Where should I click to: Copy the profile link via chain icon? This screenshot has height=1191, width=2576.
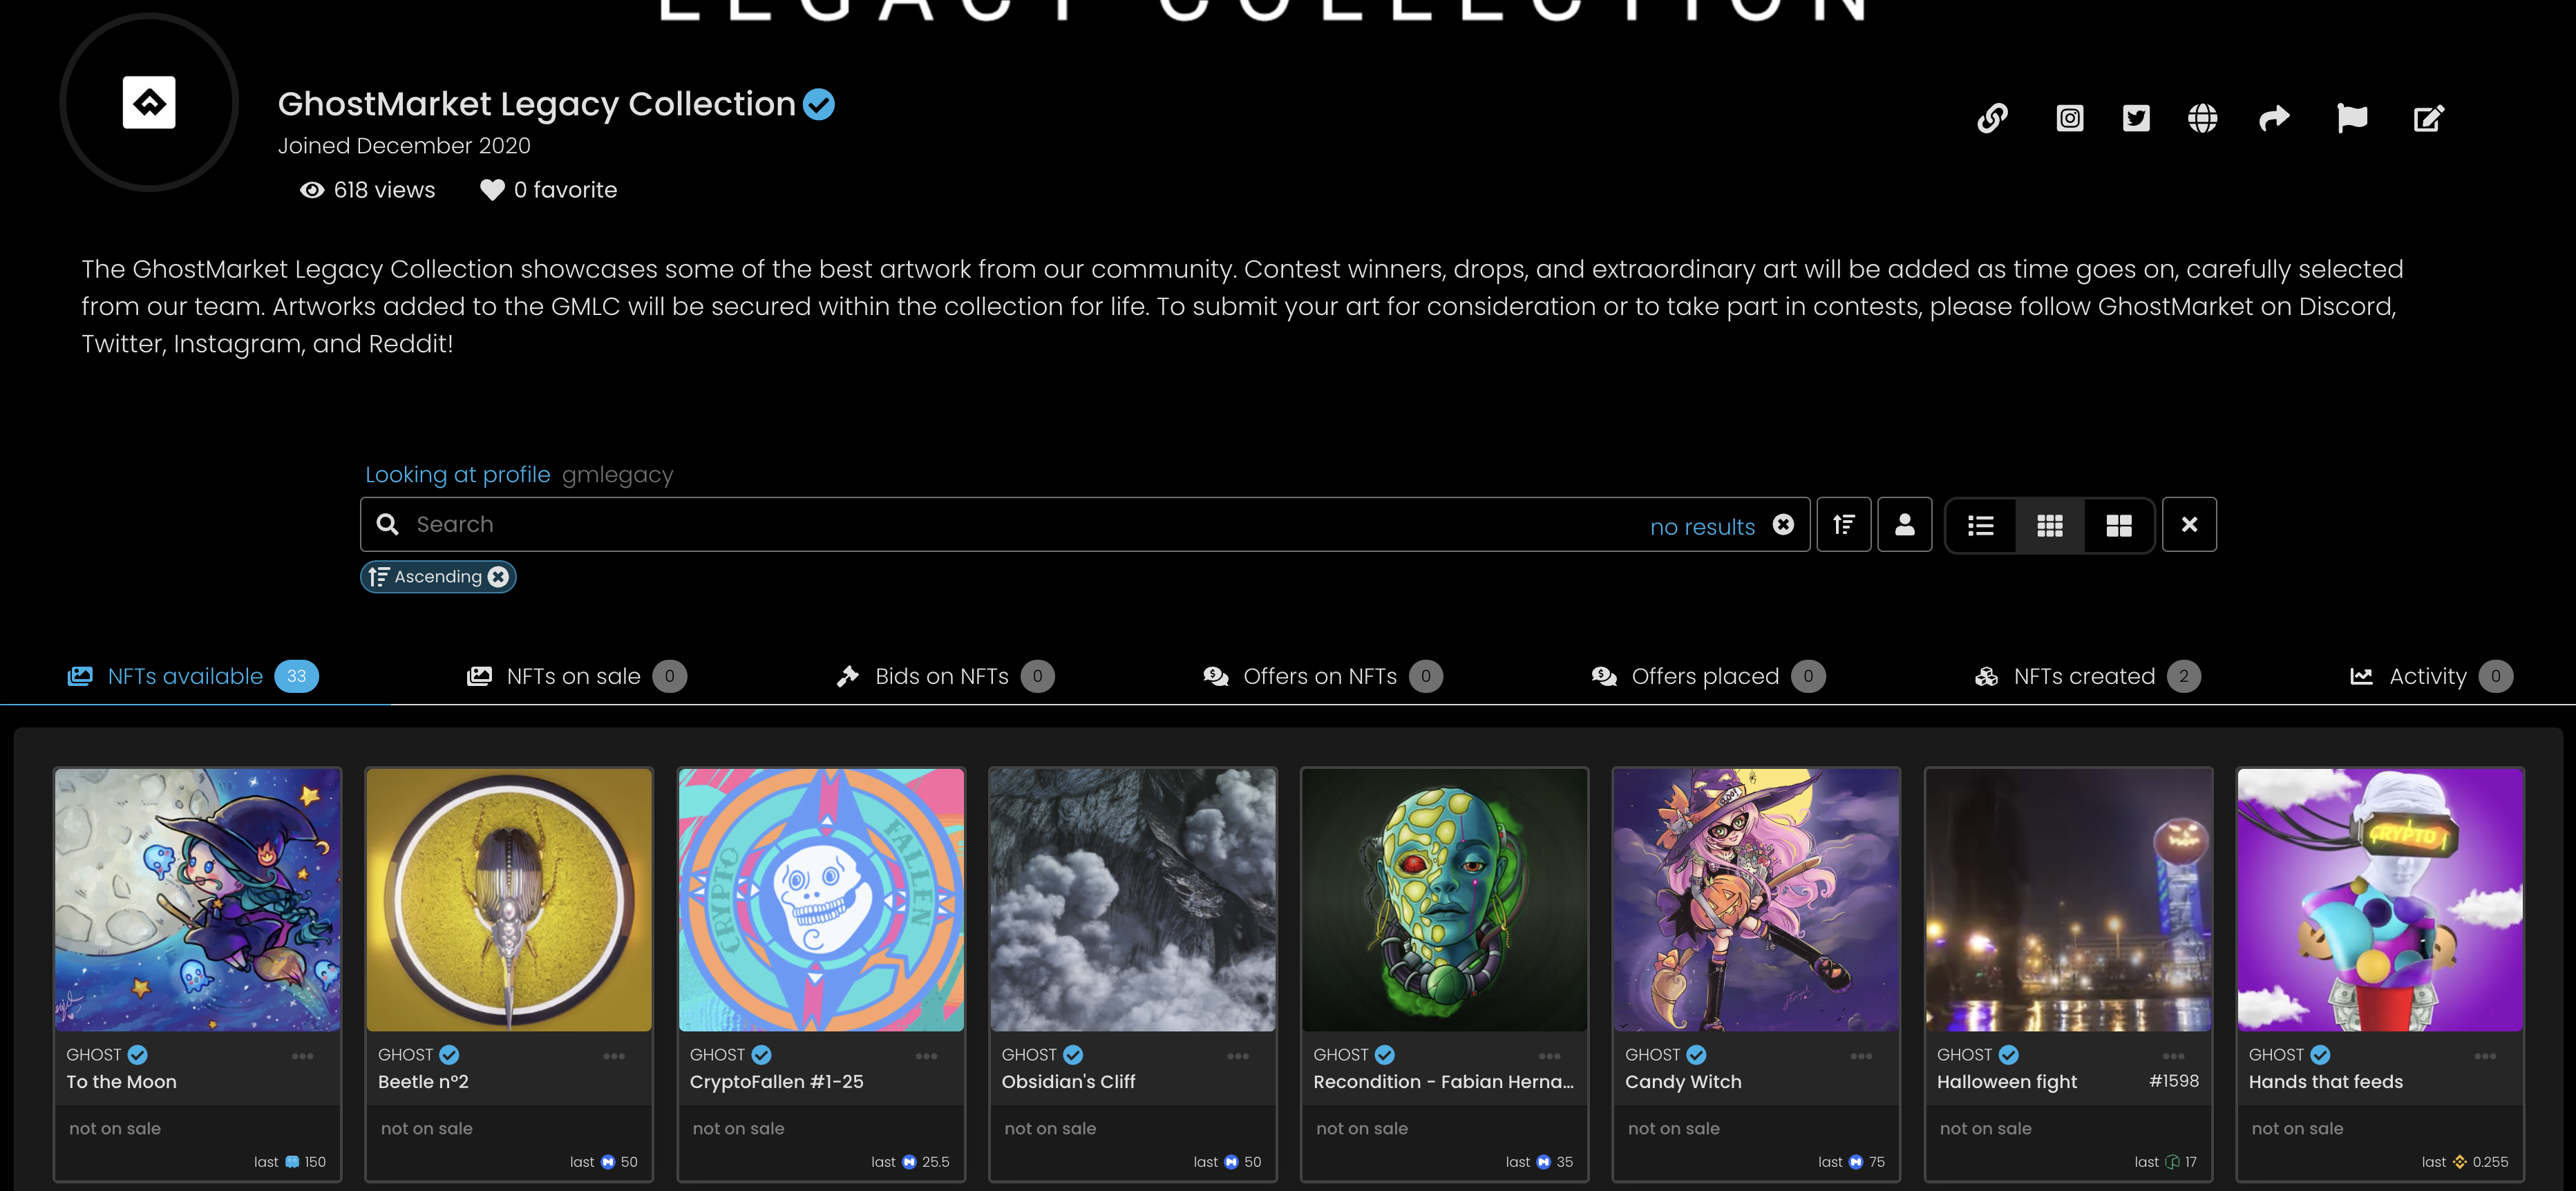1992,118
